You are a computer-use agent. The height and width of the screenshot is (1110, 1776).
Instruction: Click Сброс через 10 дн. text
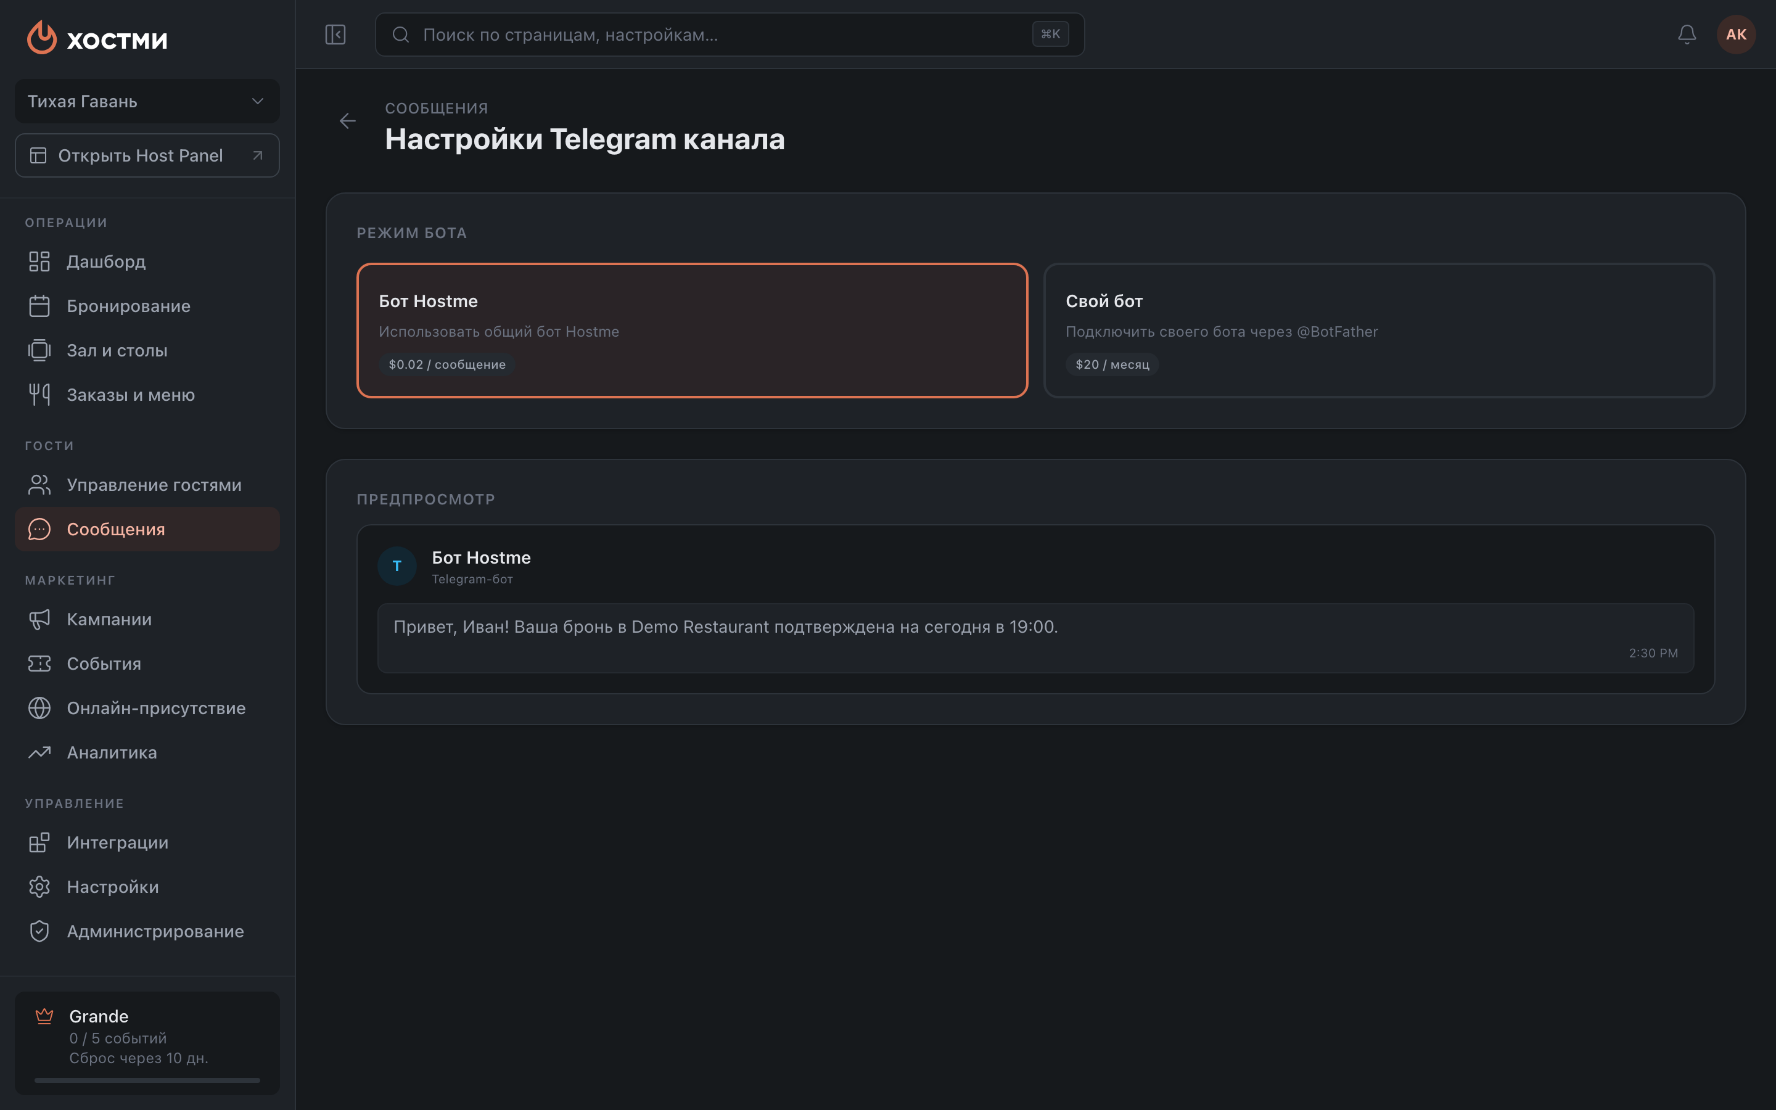(139, 1058)
